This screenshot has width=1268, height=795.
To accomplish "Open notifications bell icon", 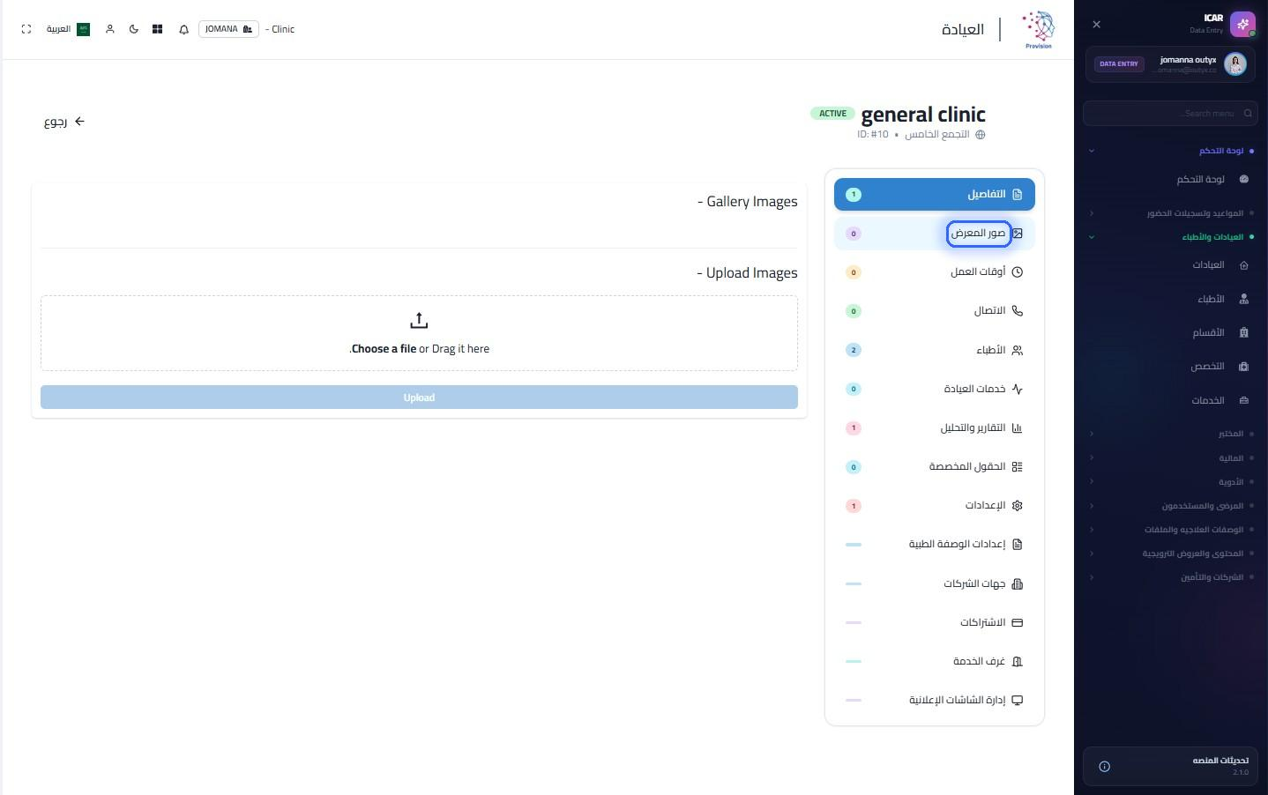I will 183,29.
